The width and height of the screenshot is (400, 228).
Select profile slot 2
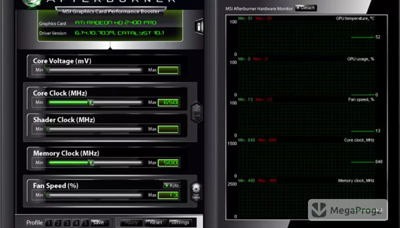point(58,222)
